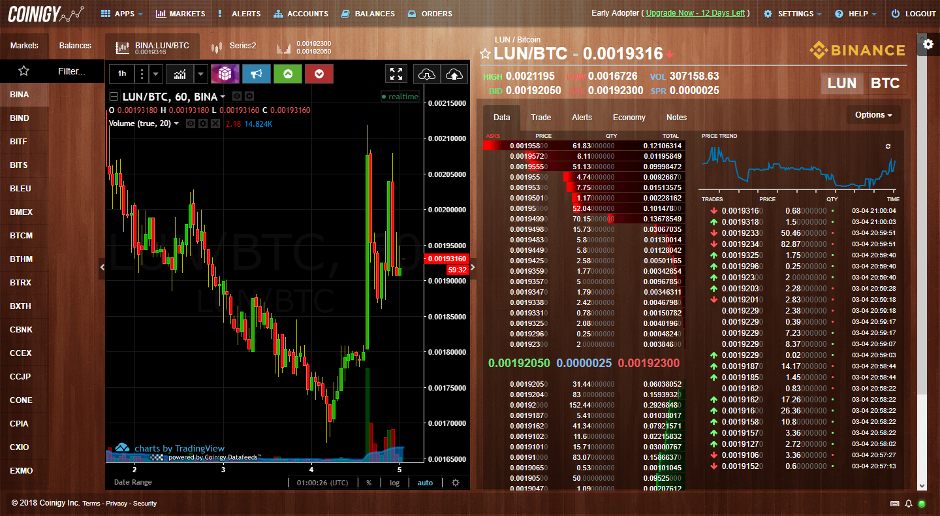Open the APPS menu dropdown
Image resolution: width=940 pixels, height=516 pixels.
(123, 13)
